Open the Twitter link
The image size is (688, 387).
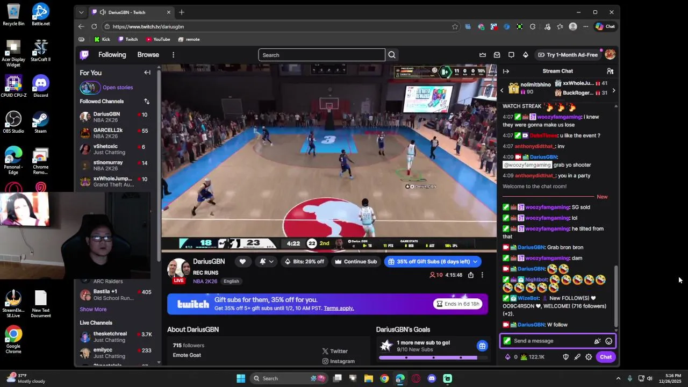(335, 352)
